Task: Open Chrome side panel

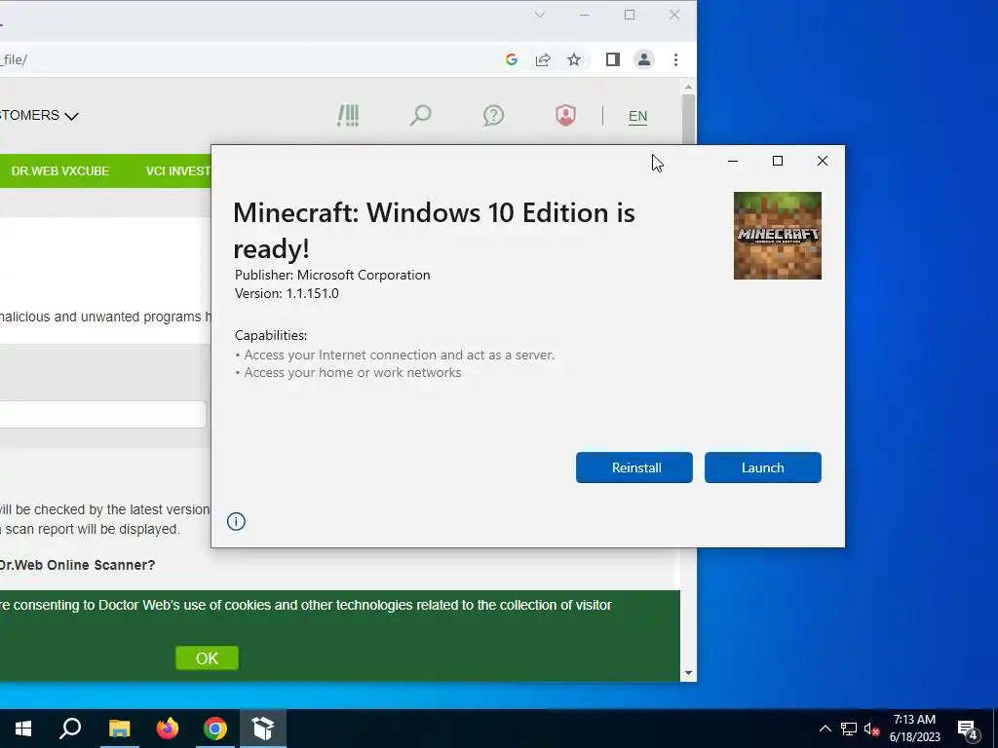Action: [613, 59]
